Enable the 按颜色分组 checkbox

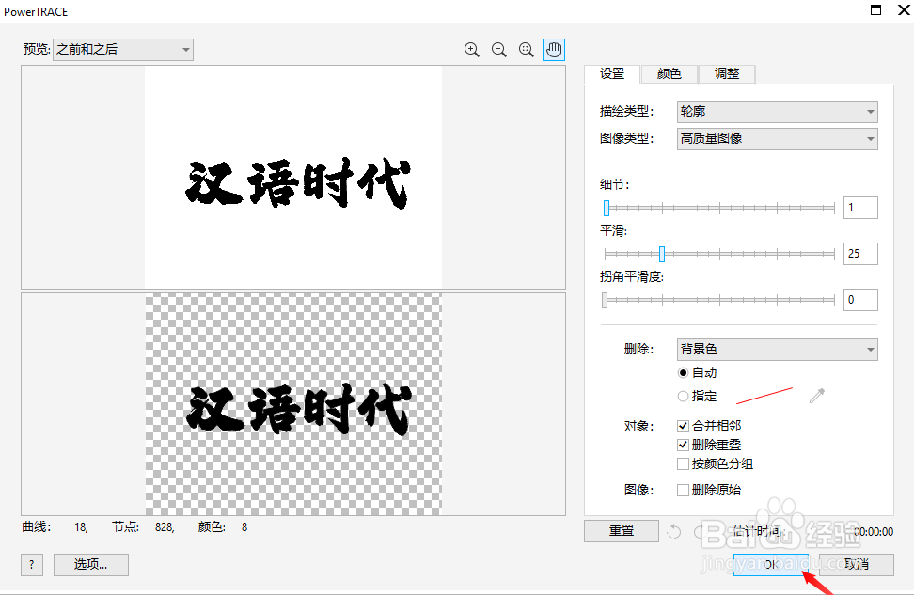coord(683,463)
